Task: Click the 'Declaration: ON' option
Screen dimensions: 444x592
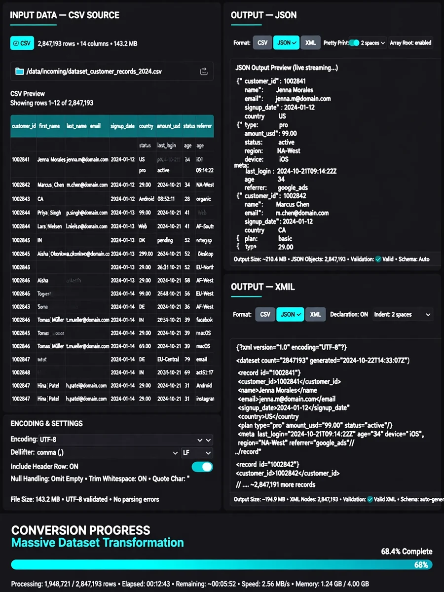Action: click(349, 314)
